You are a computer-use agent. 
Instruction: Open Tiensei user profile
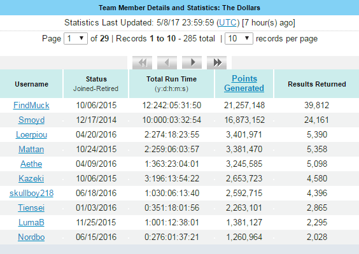pos(31,208)
